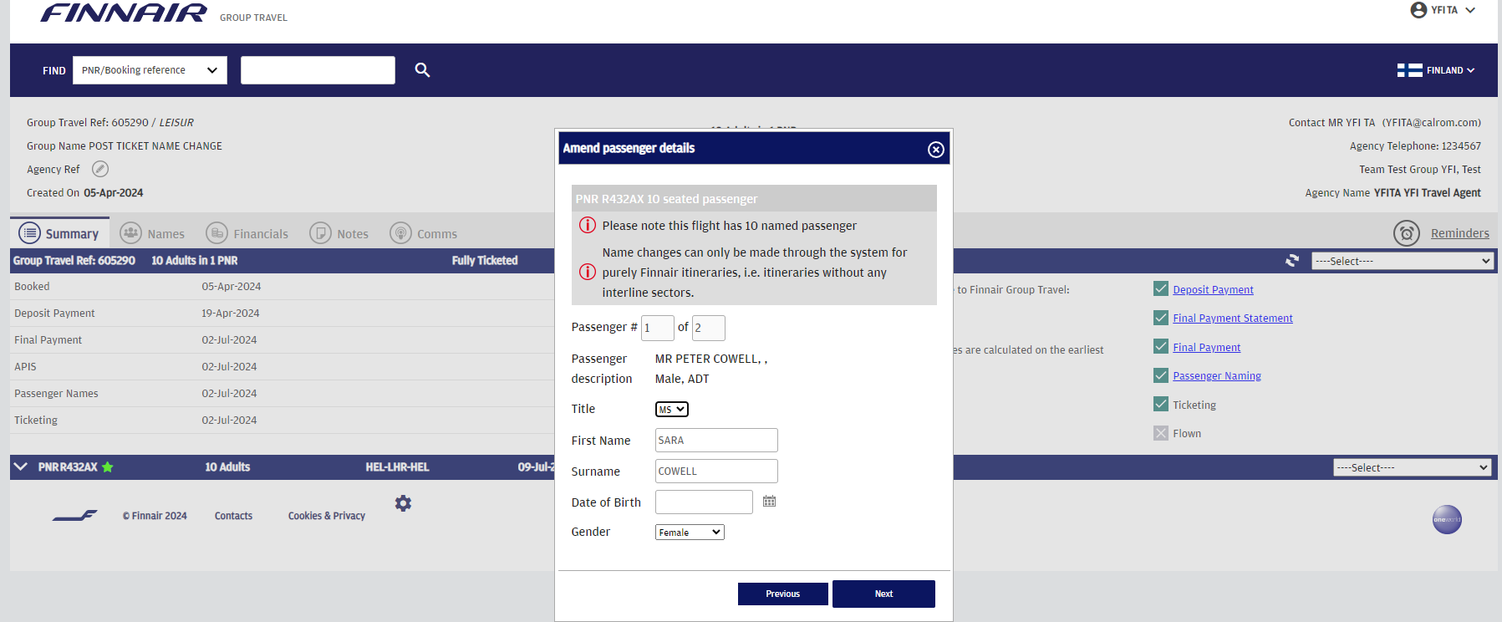Click the Booked date 05-Apr-2024
The height and width of the screenshot is (622, 1502).
tap(232, 286)
